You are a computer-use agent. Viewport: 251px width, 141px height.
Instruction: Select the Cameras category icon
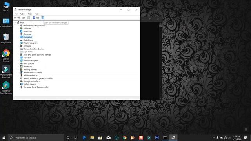coord(21,34)
